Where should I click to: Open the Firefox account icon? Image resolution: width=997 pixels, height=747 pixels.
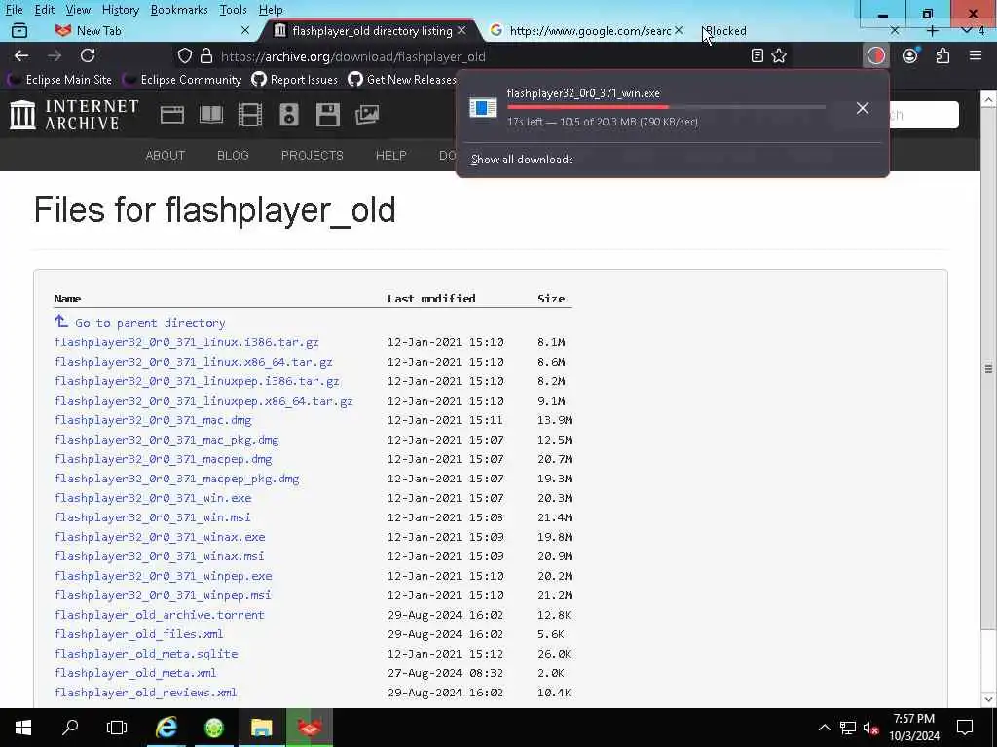[910, 55]
